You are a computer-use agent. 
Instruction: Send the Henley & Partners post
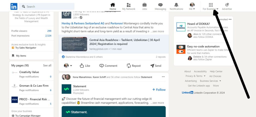(x=155, y=66)
